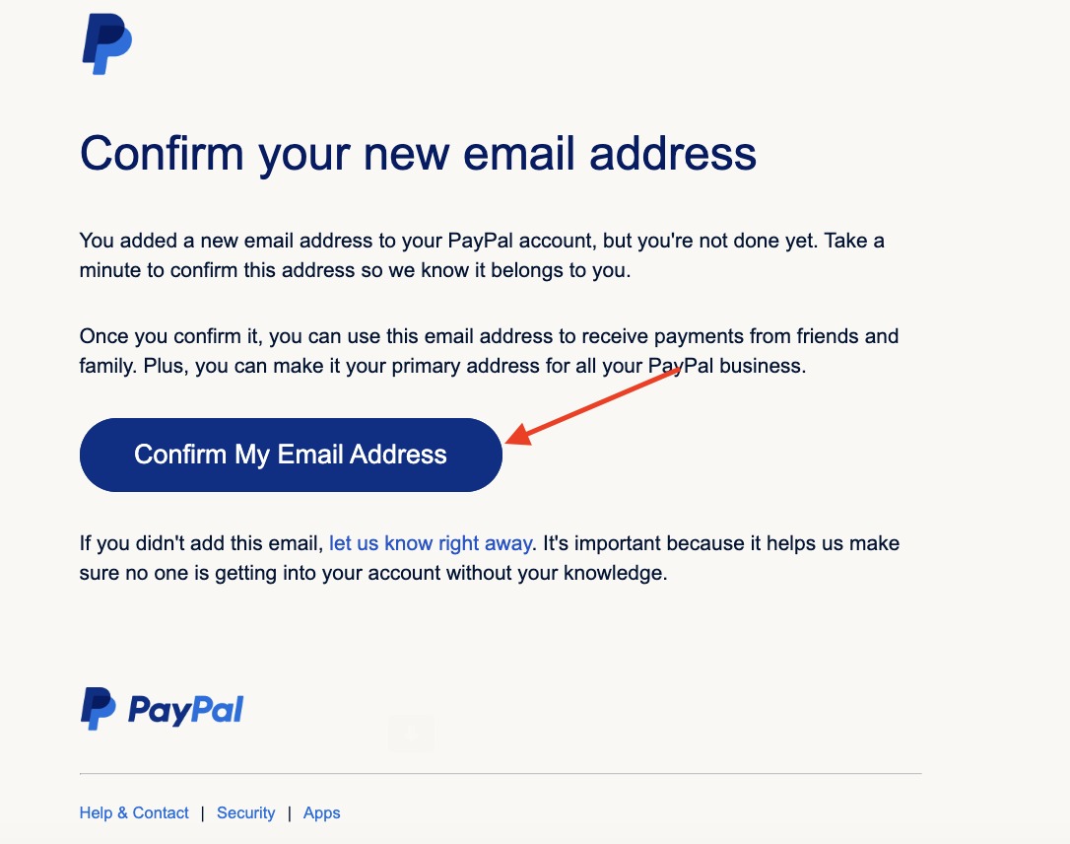Click the footer PayPal wordmark text
This screenshot has width=1070, height=844.
(x=185, y=710)
